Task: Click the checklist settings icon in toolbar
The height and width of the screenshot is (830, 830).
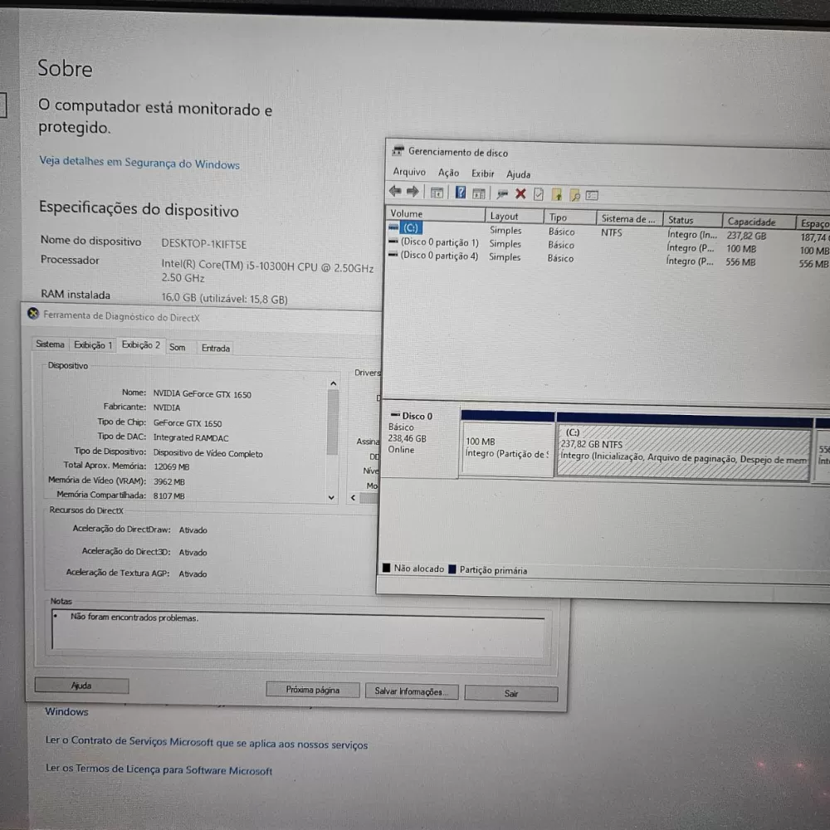Action: [592, 196]
